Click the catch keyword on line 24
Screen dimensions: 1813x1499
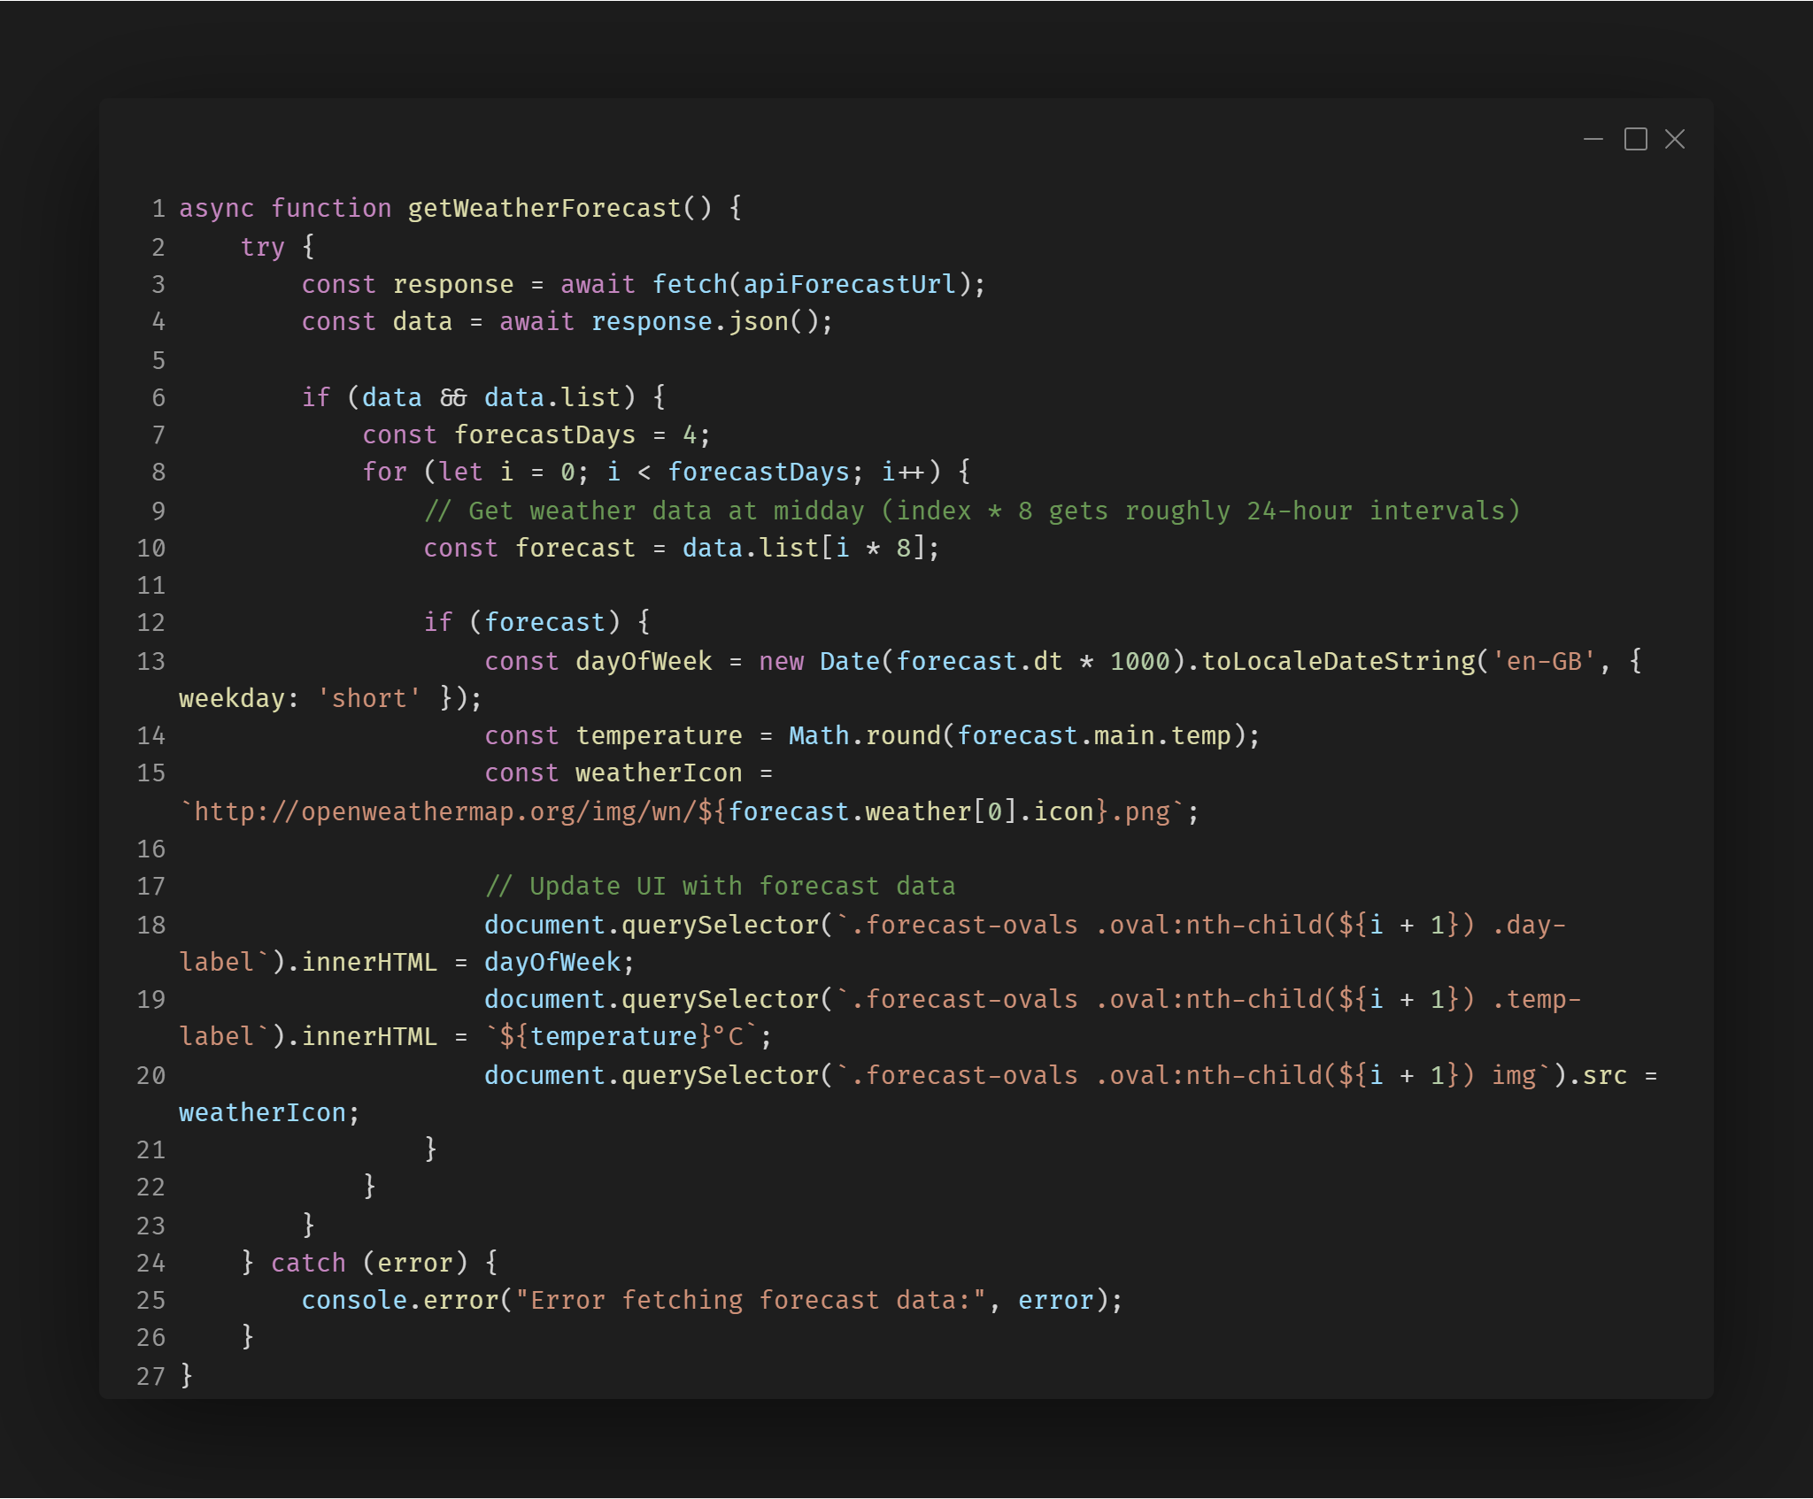pyautogui.click(x=308, y=1264)
